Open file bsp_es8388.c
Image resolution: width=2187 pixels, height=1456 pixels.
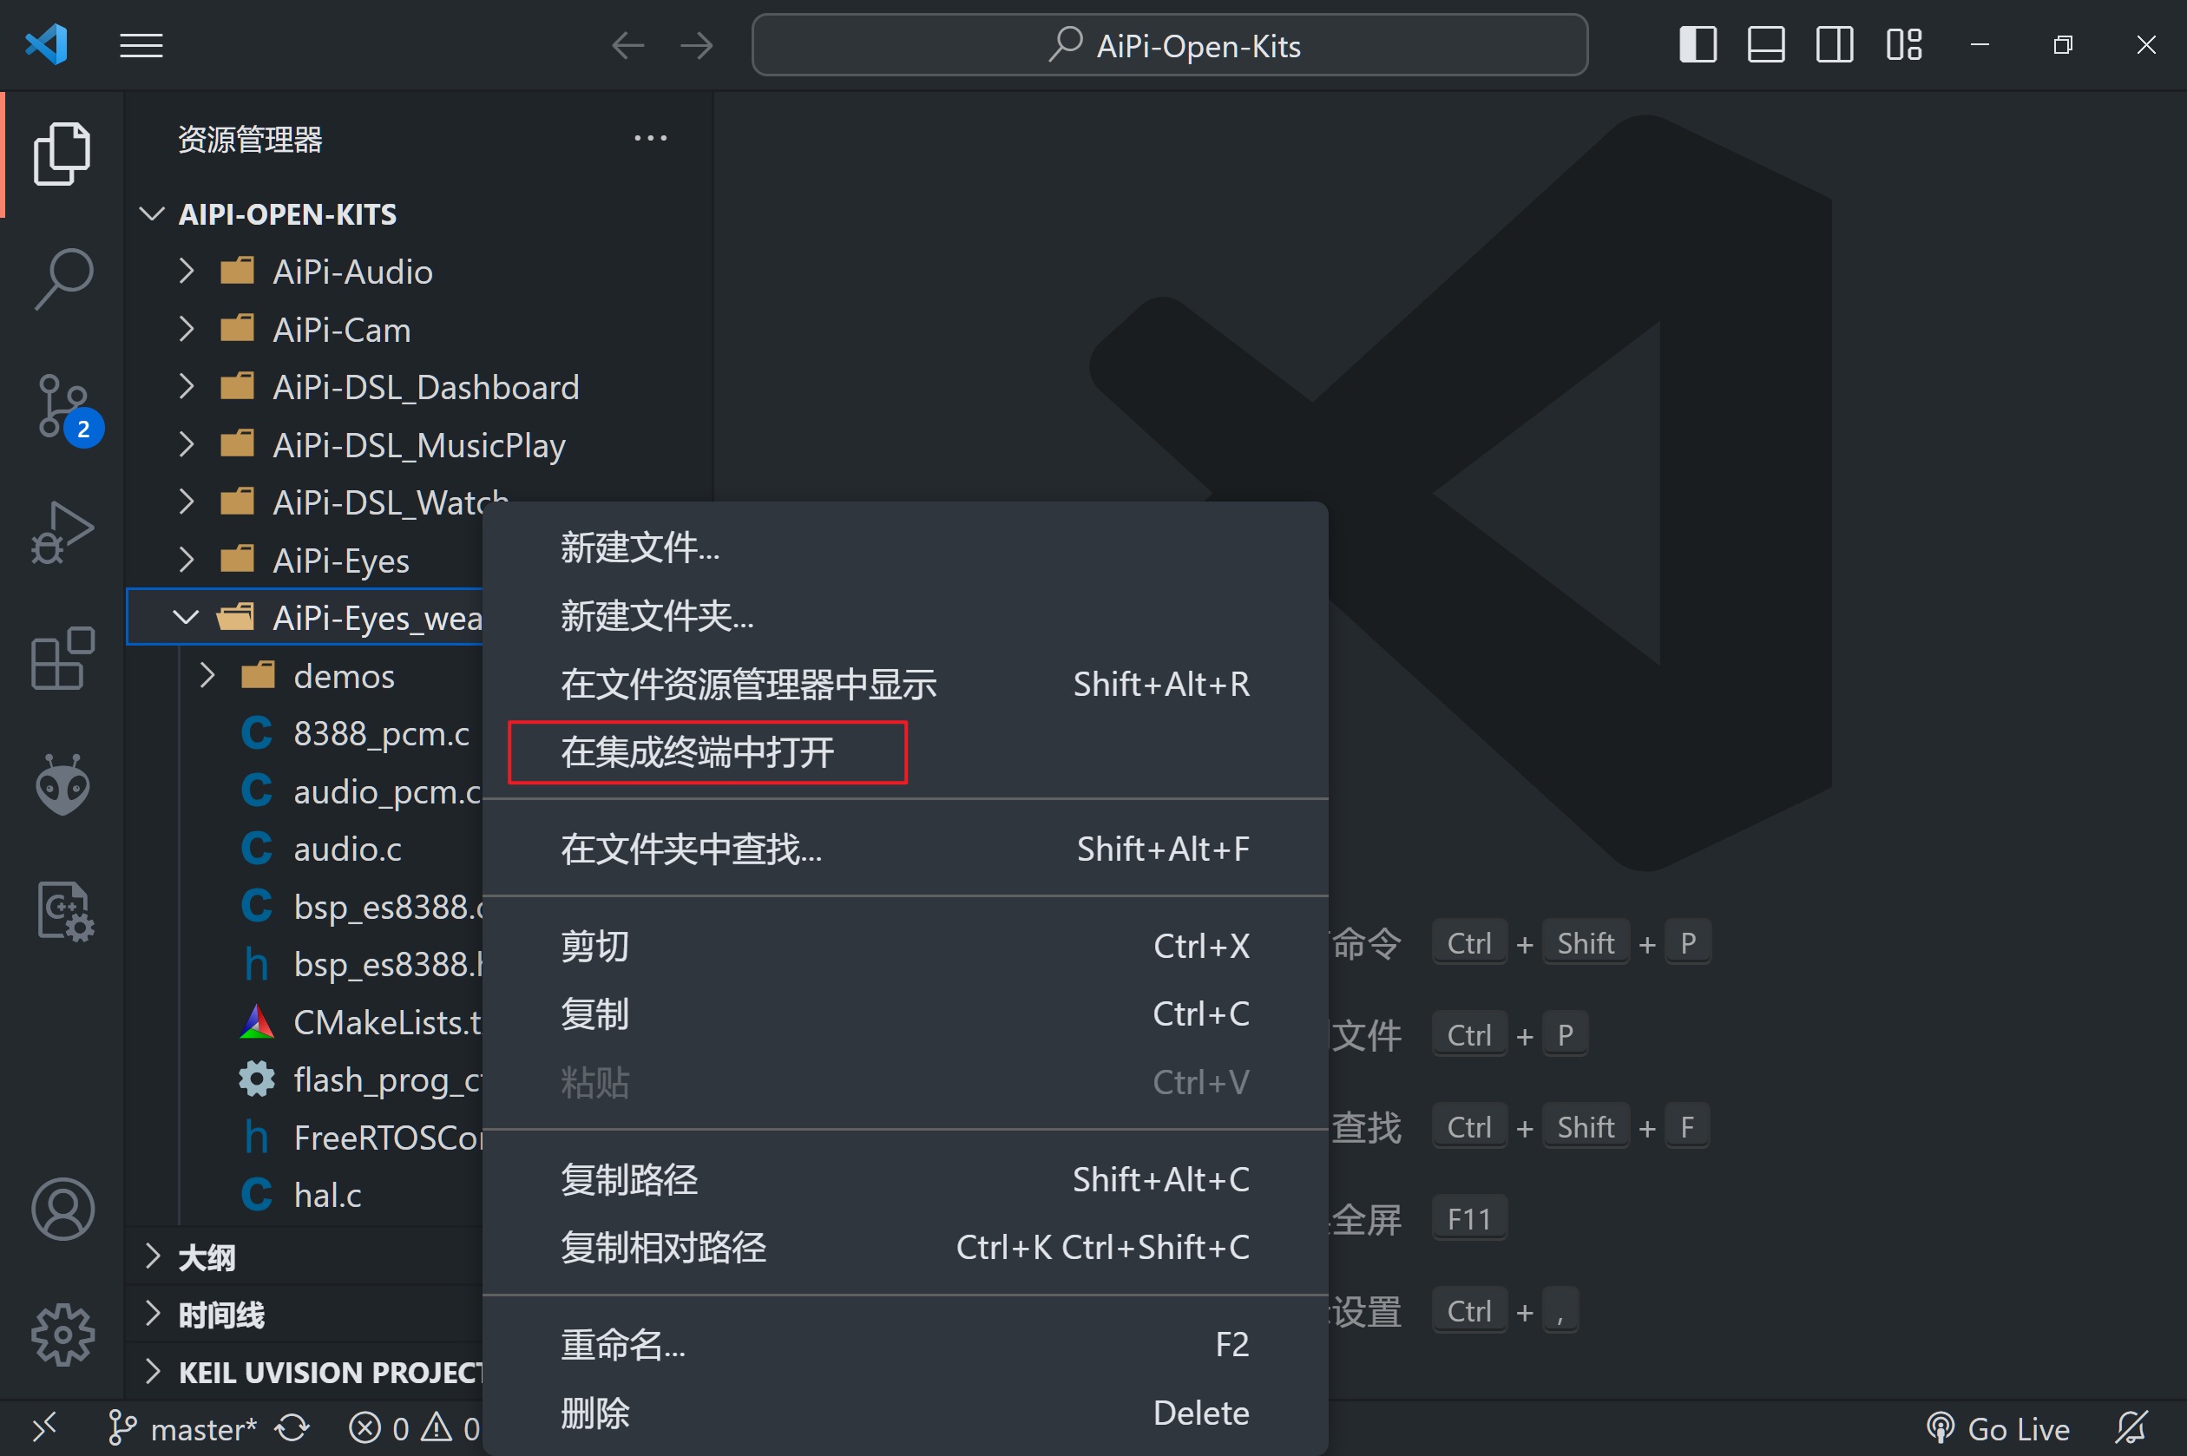tap(305, 906)
